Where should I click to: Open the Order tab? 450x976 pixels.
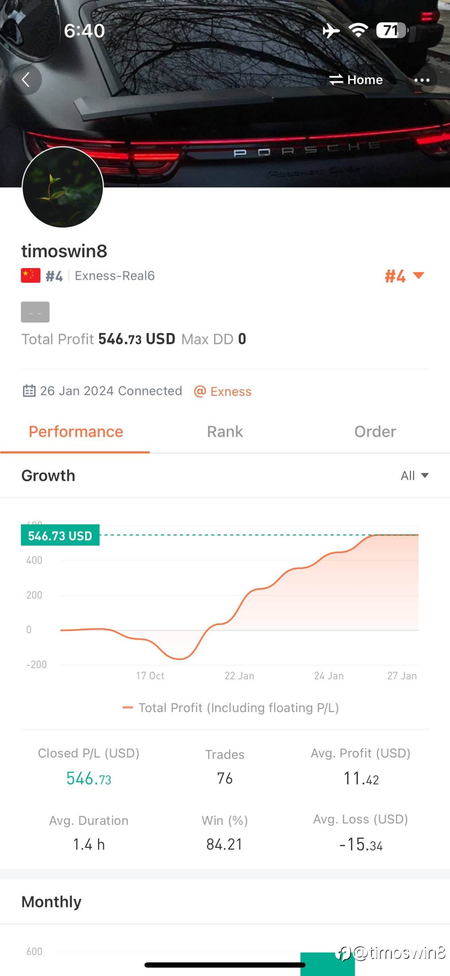[x=375, y=432]
